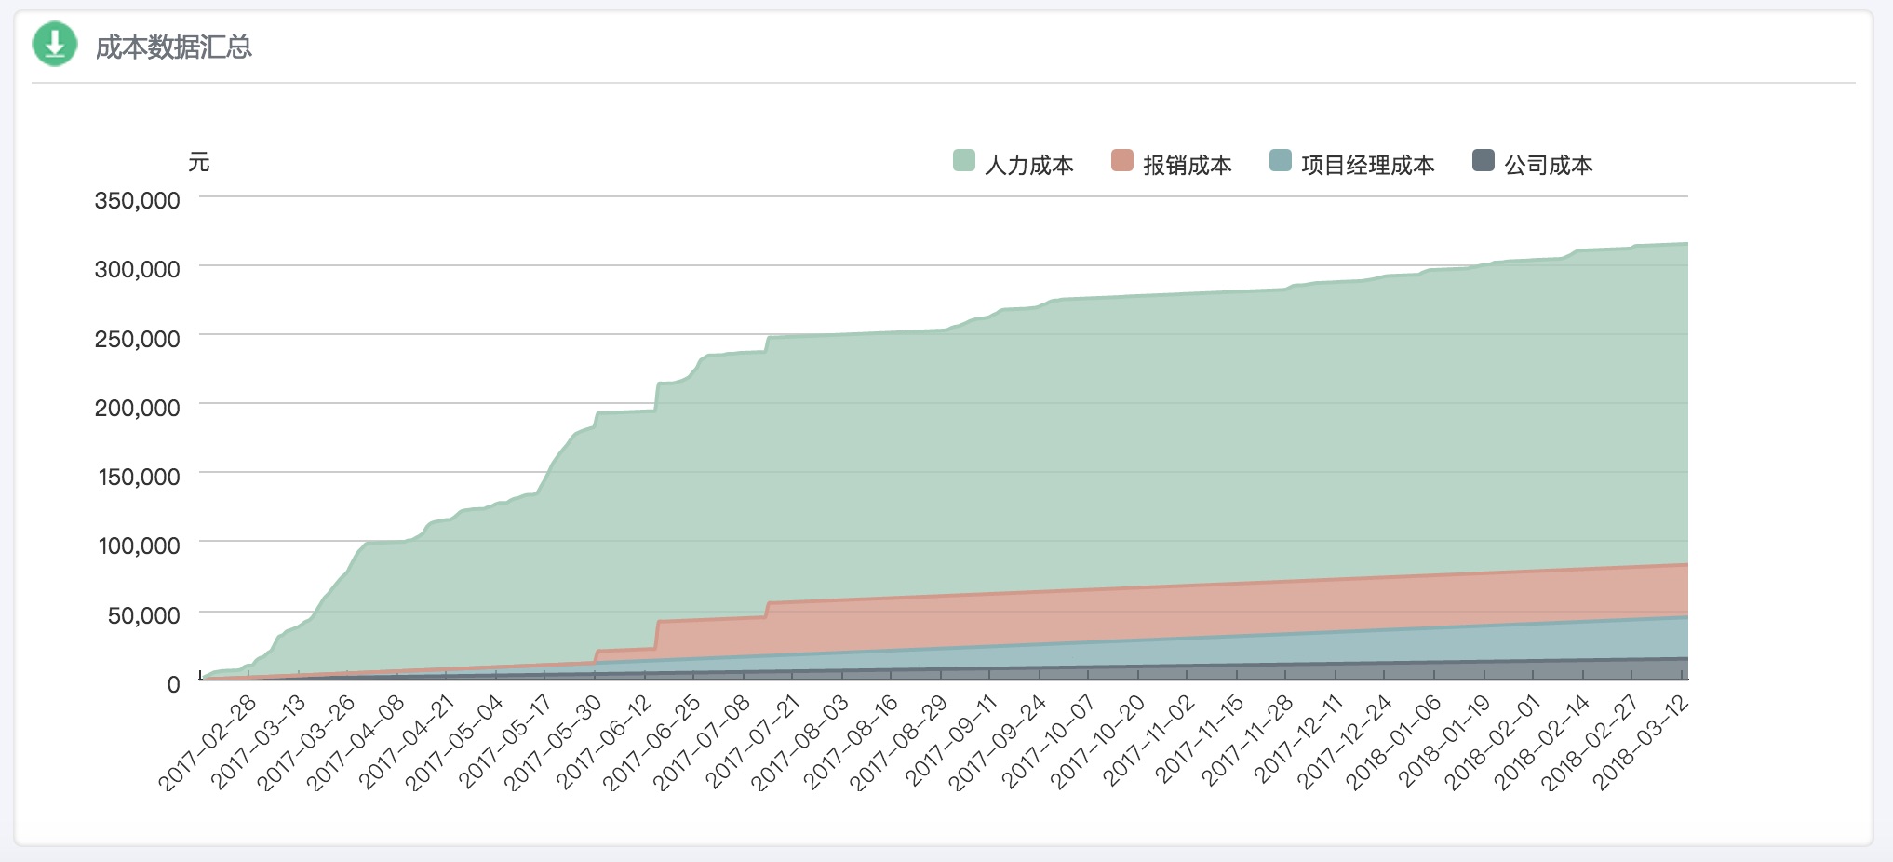The image size is (1893, 862).
Task: Click the green download icon
Action: click(55, 44)
